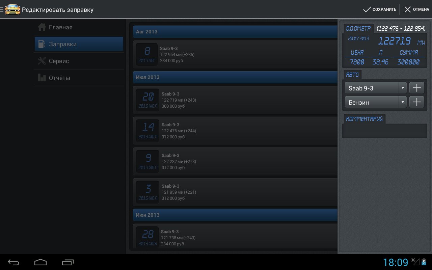Image resolution: width=432 pixels, height=270 pixels.
Task: Tap the wrench icon beside Сервис
Action: 42,61
